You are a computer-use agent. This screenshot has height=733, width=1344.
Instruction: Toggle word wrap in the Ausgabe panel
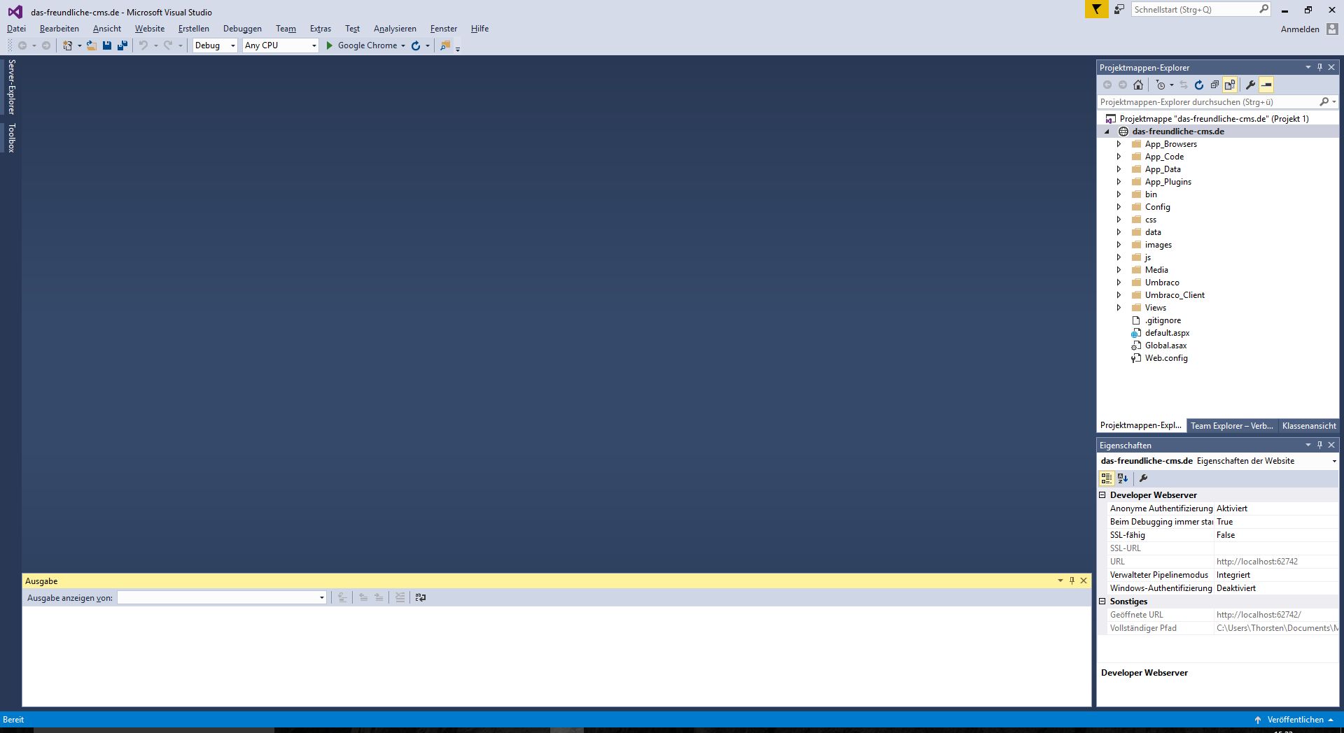click(x=420, y=597)
